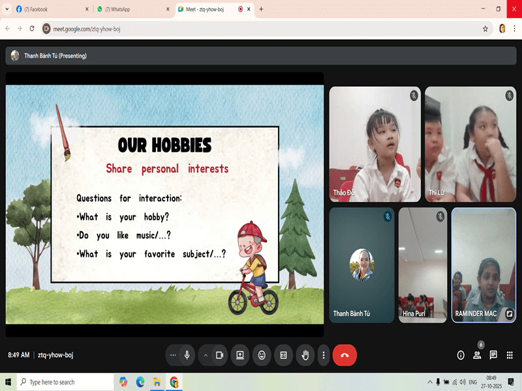This screenshot has height=391, width=522.
Task: Open the Activities grid icon
Action: [x=510, y=355]
